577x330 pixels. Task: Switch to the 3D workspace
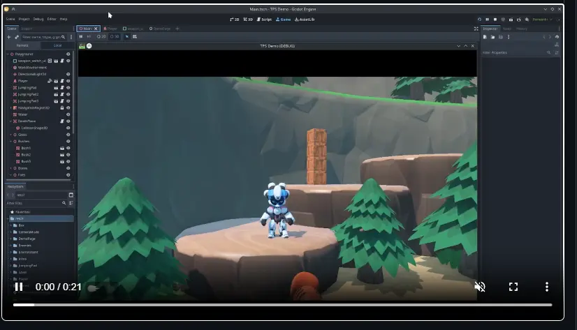click(x=248, y=20)
